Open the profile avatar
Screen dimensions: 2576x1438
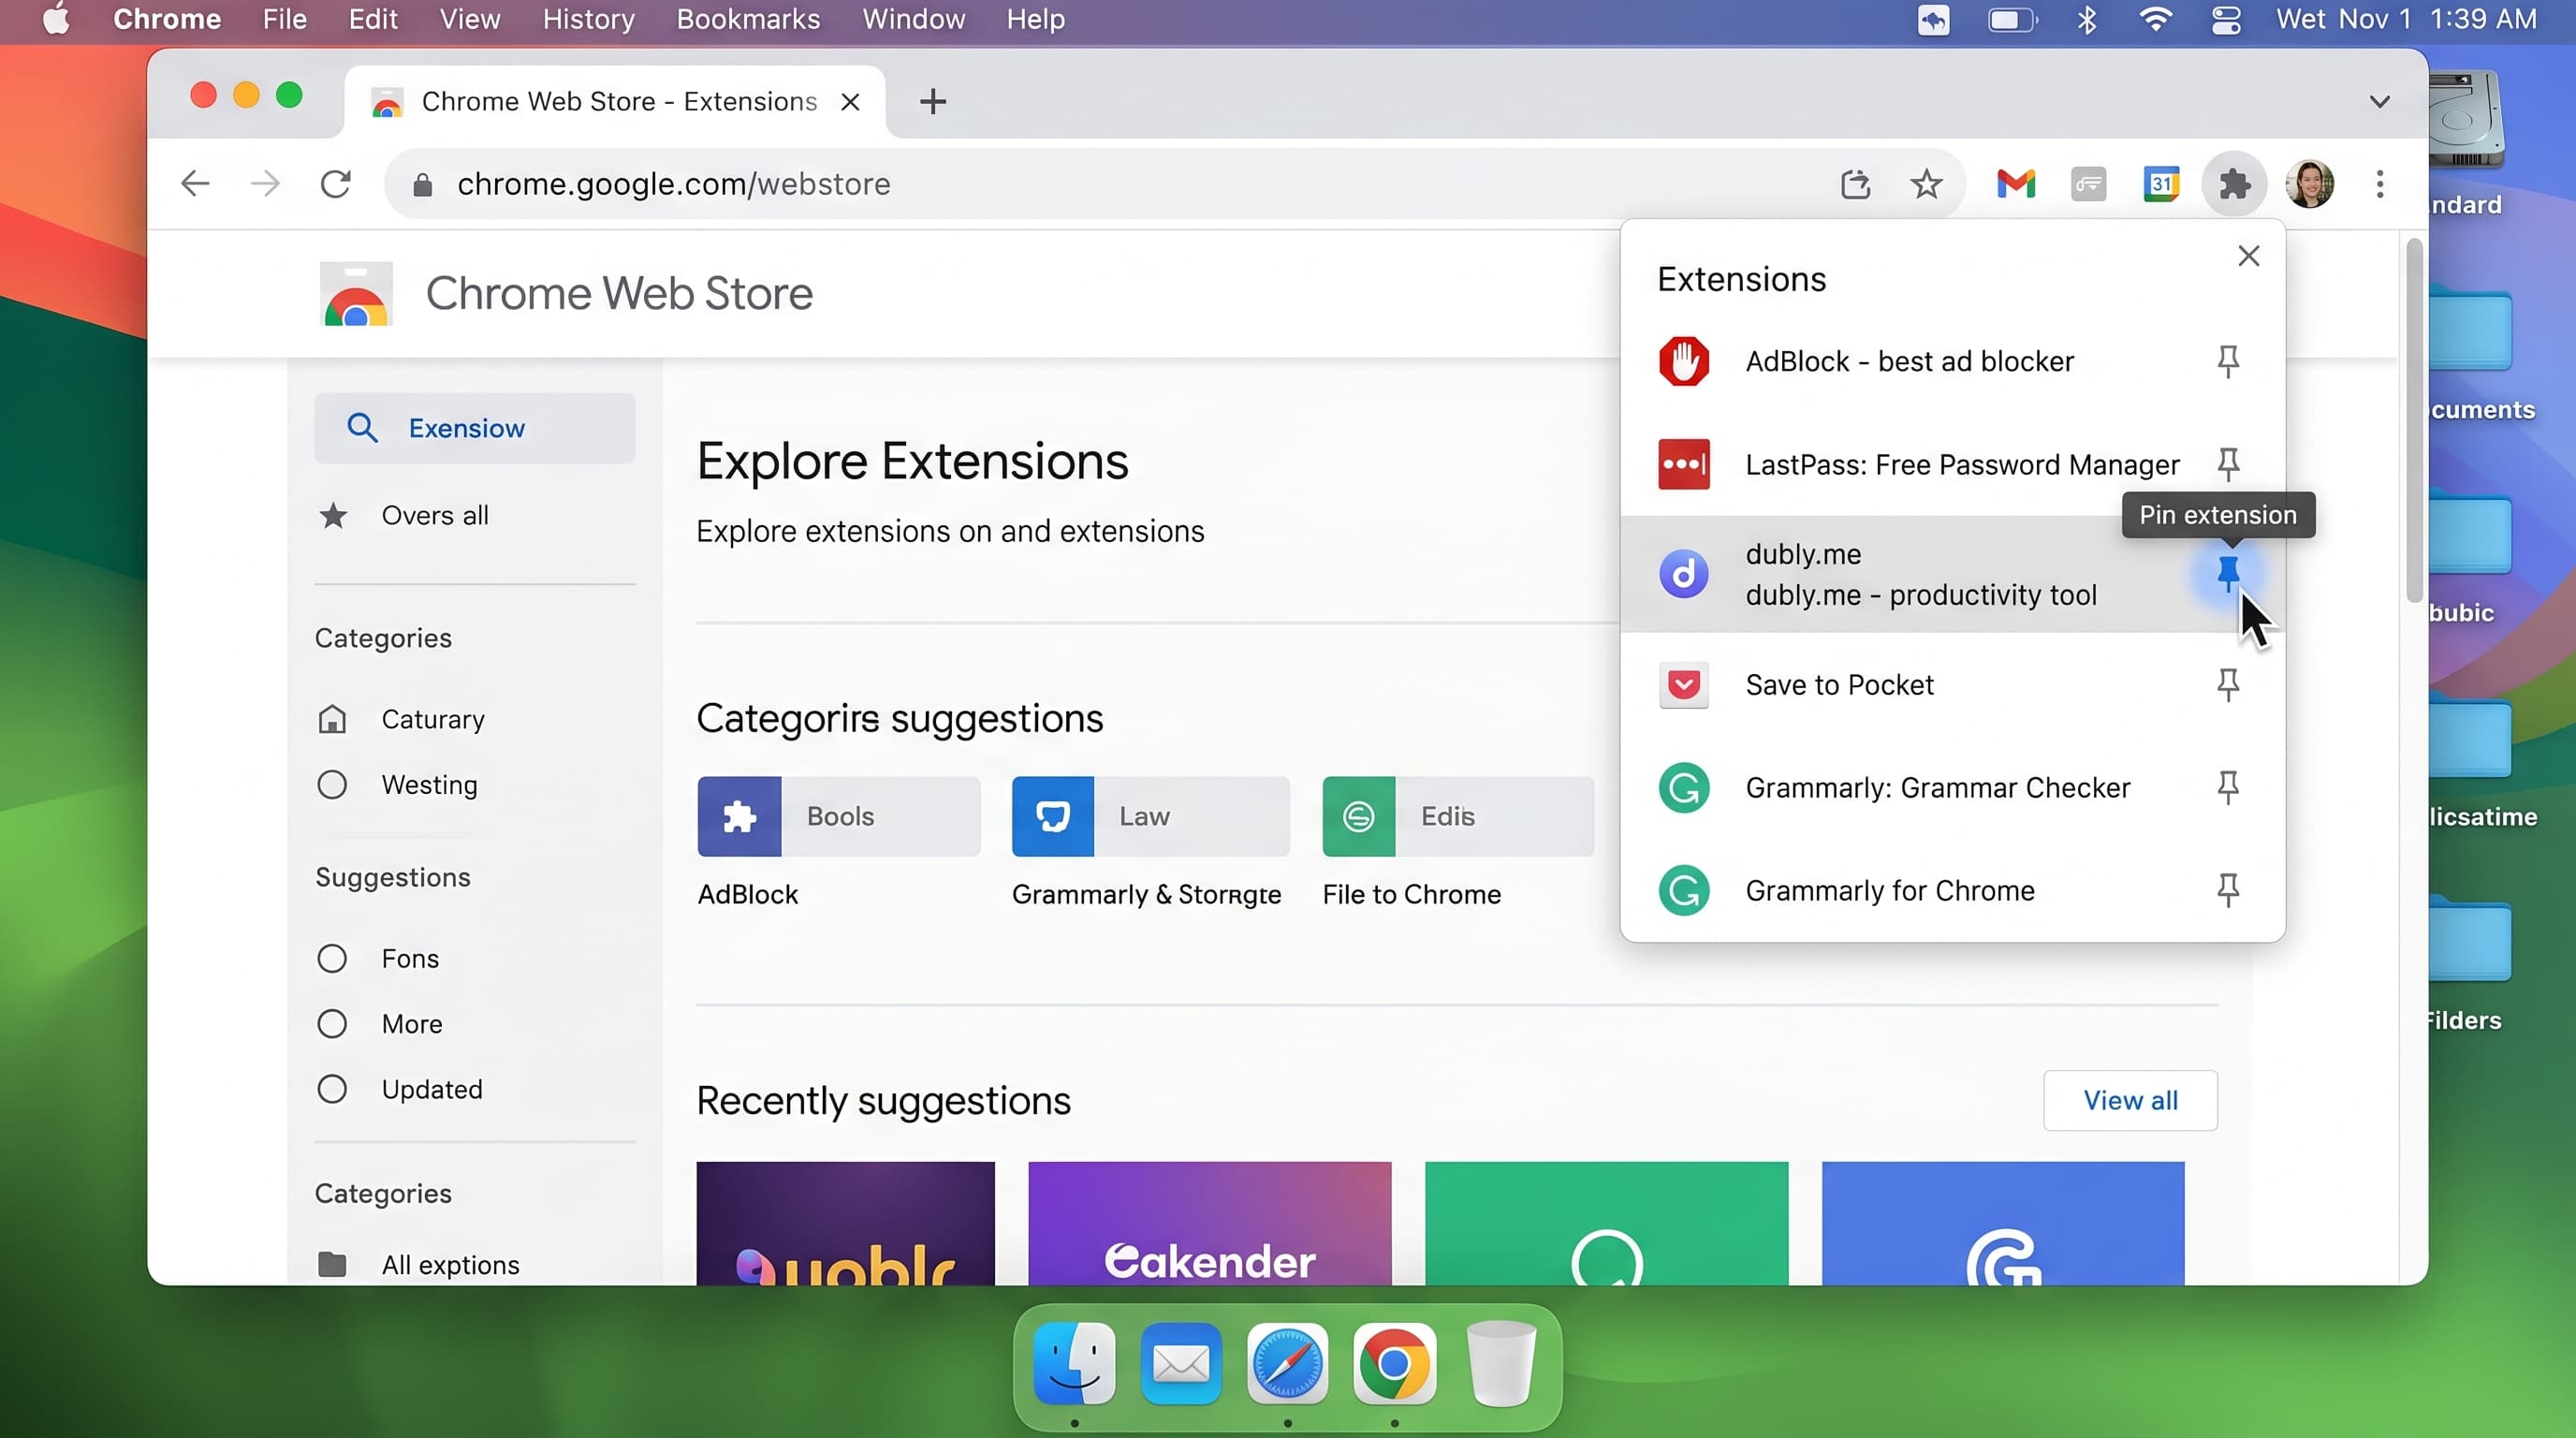pyautogui.click(x=2309, y=184)
